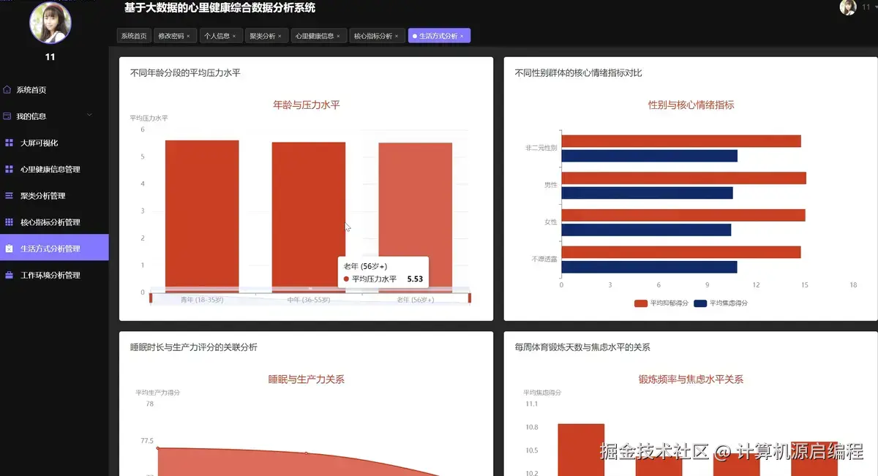This screenshot has width=878, height=476.
Task: Click the 核心指标分析管理 sidebar icon
Action: [9, 222]
